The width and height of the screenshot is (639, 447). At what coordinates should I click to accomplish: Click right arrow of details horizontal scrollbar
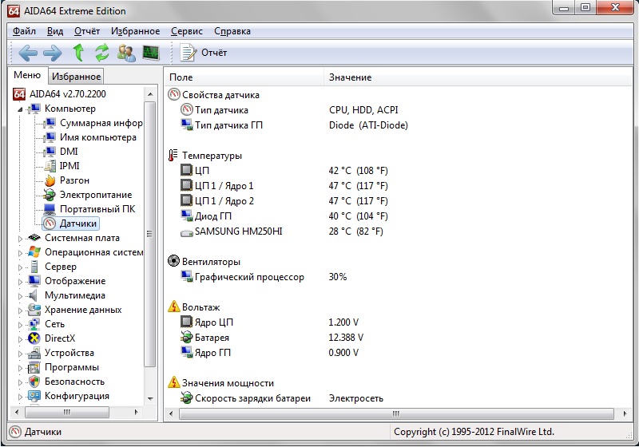pyautogui.click(x=625, y=413)
